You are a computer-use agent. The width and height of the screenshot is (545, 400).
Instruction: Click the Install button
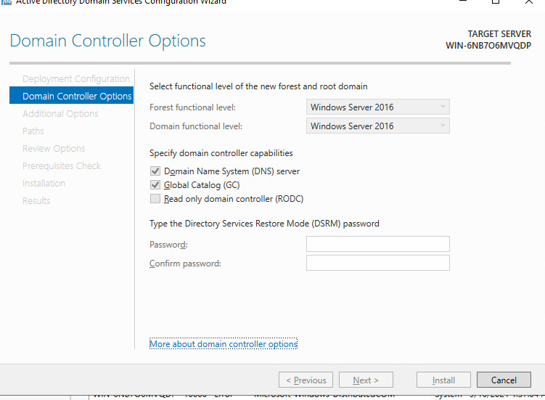coord(443,380)
